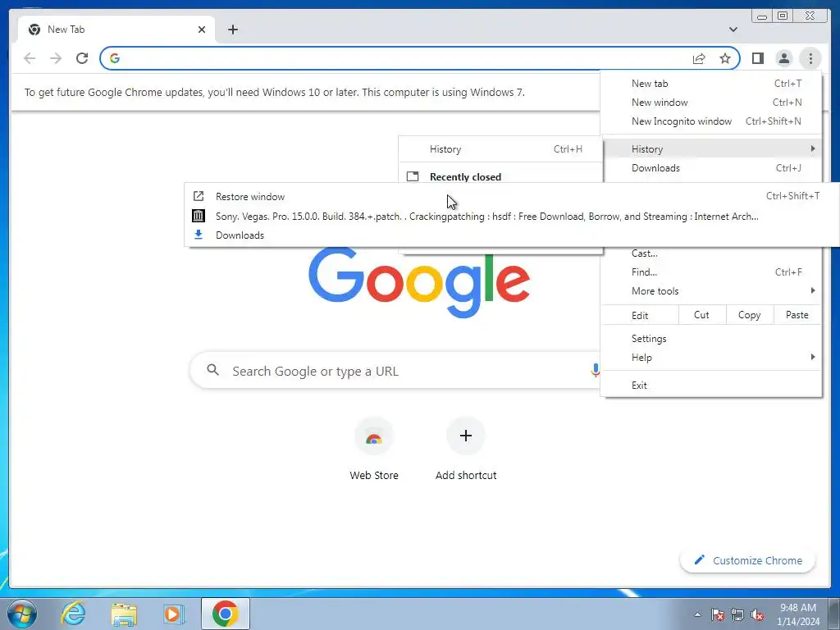Click the three-dot Chrome menu icon

pos(810,58)
